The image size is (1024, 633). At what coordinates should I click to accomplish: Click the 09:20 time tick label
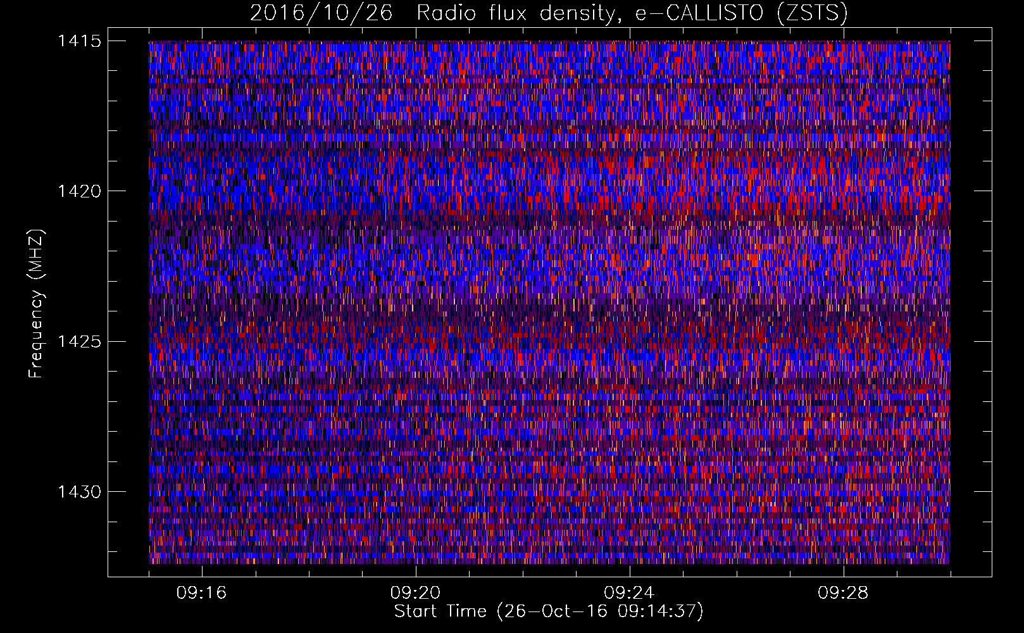pos(415,593)
